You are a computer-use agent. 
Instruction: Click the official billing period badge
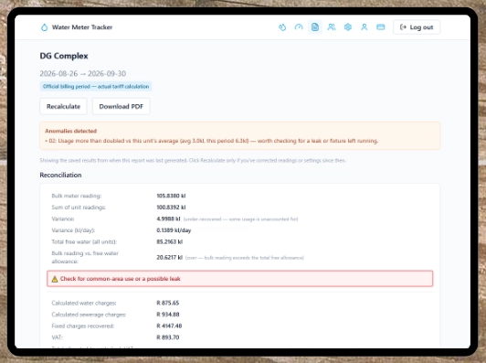[96, 87]
